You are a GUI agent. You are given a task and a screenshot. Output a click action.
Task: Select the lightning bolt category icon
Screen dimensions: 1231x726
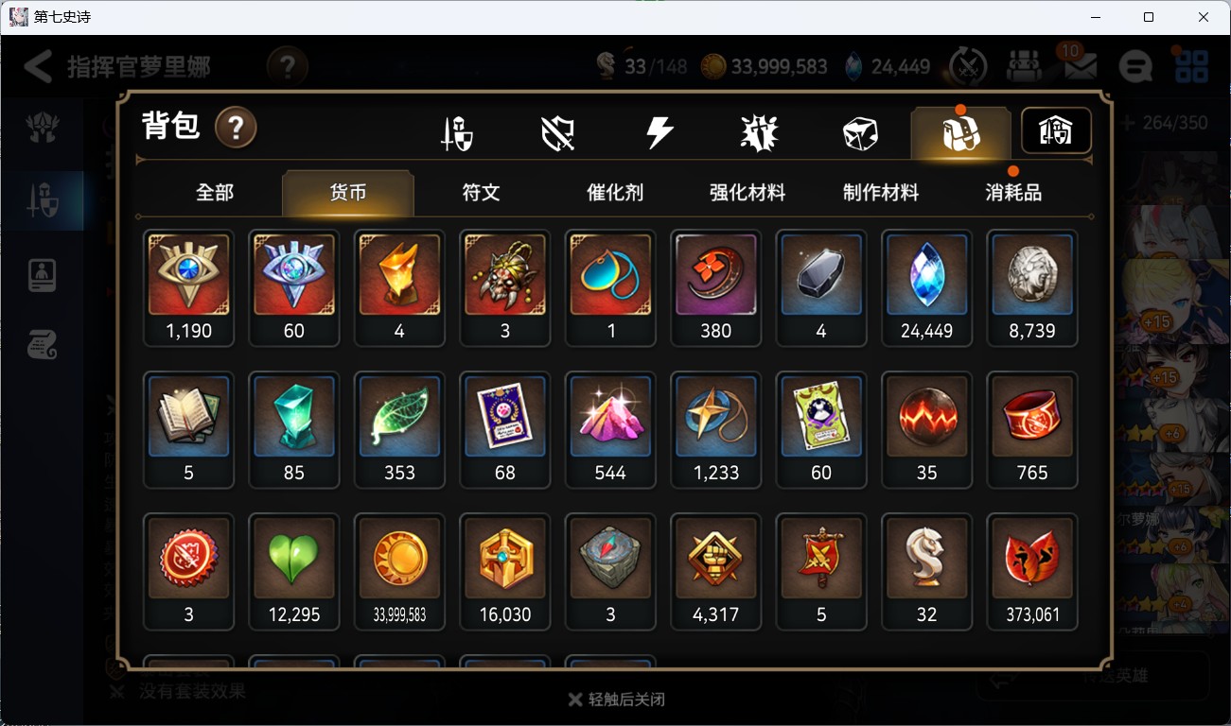[659, 133]
